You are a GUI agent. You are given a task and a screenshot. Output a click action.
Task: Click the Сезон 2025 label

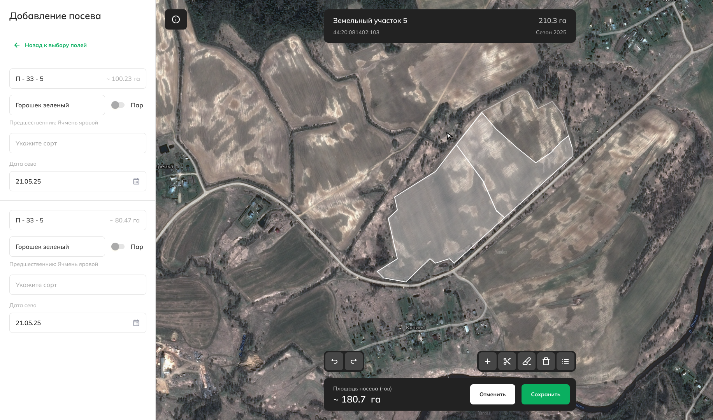[x=551, y=32]
